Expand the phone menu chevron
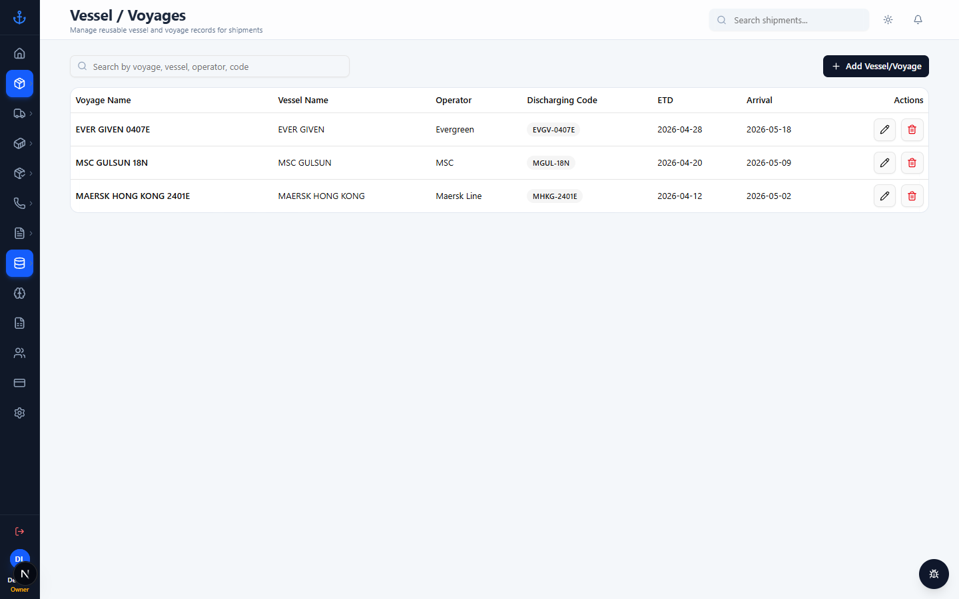Screen dimensions: 959x599 31,203
